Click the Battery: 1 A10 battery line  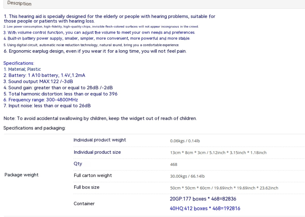click(x=44, y=75)
